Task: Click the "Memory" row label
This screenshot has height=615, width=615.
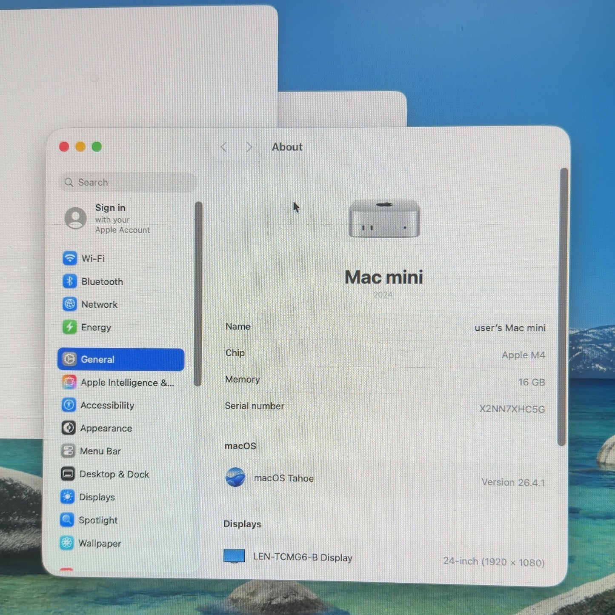Action: [243, 379]
